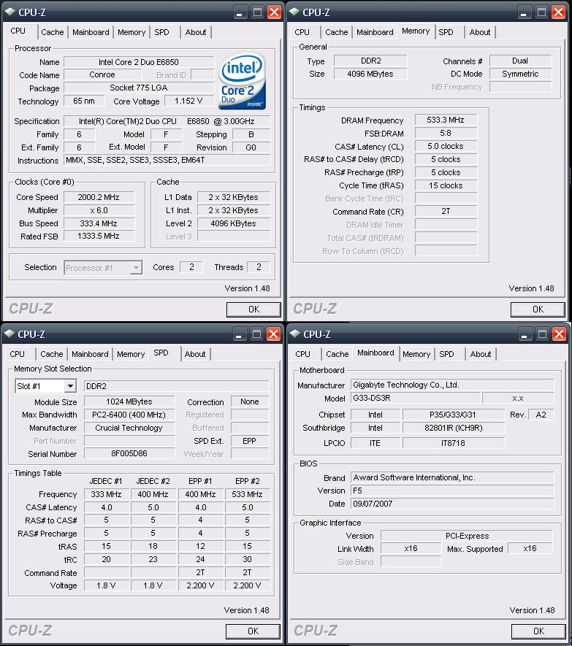Click the Core Speed 2000.2 MHz value

click(99, 197)
